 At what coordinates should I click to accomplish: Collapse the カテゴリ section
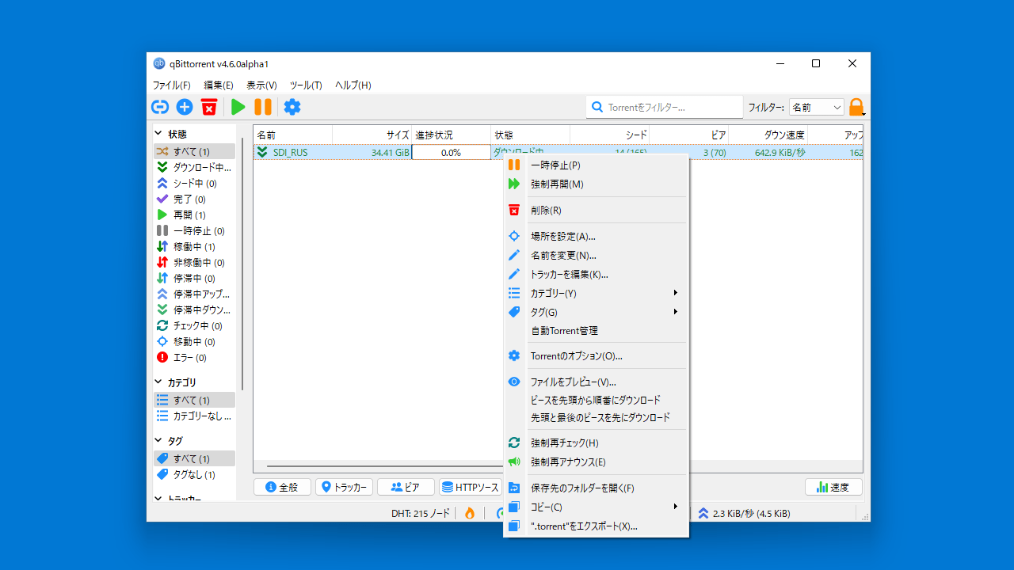158,382
